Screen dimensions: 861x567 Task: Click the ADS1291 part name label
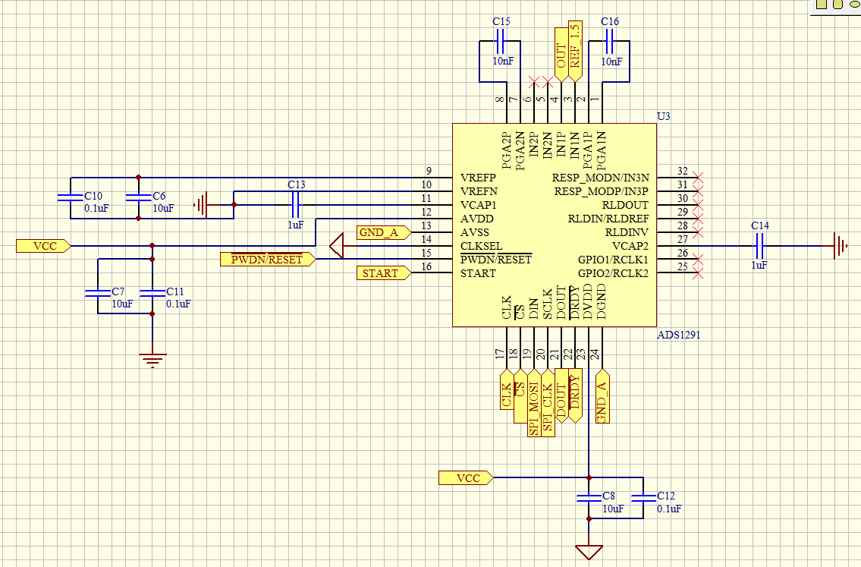[679, 335]
